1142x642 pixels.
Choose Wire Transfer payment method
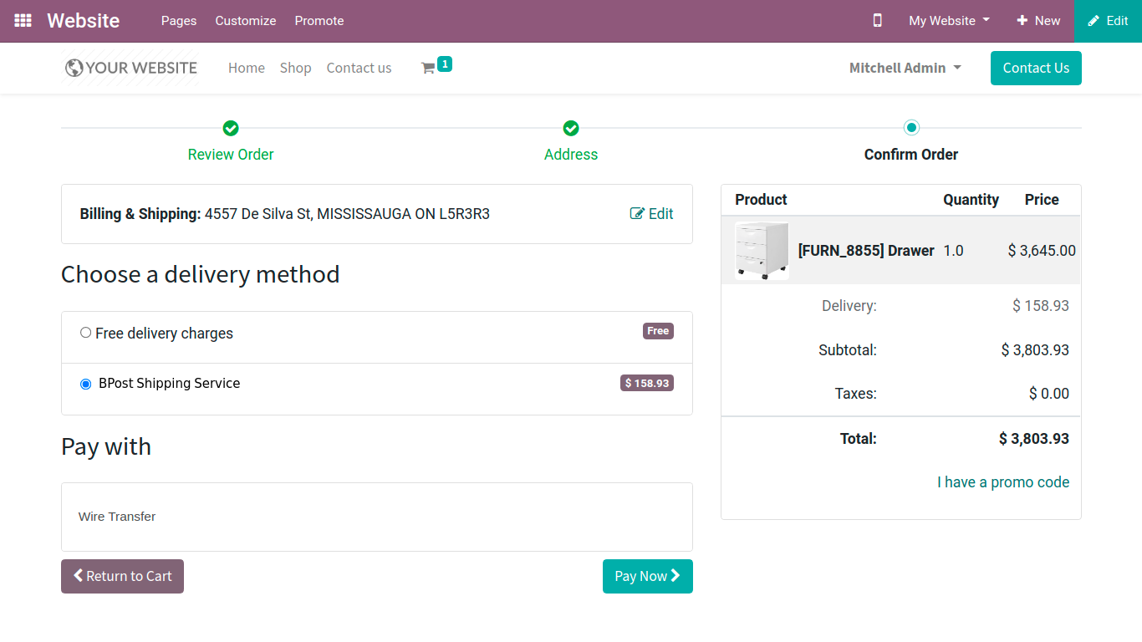pos(117,517)
